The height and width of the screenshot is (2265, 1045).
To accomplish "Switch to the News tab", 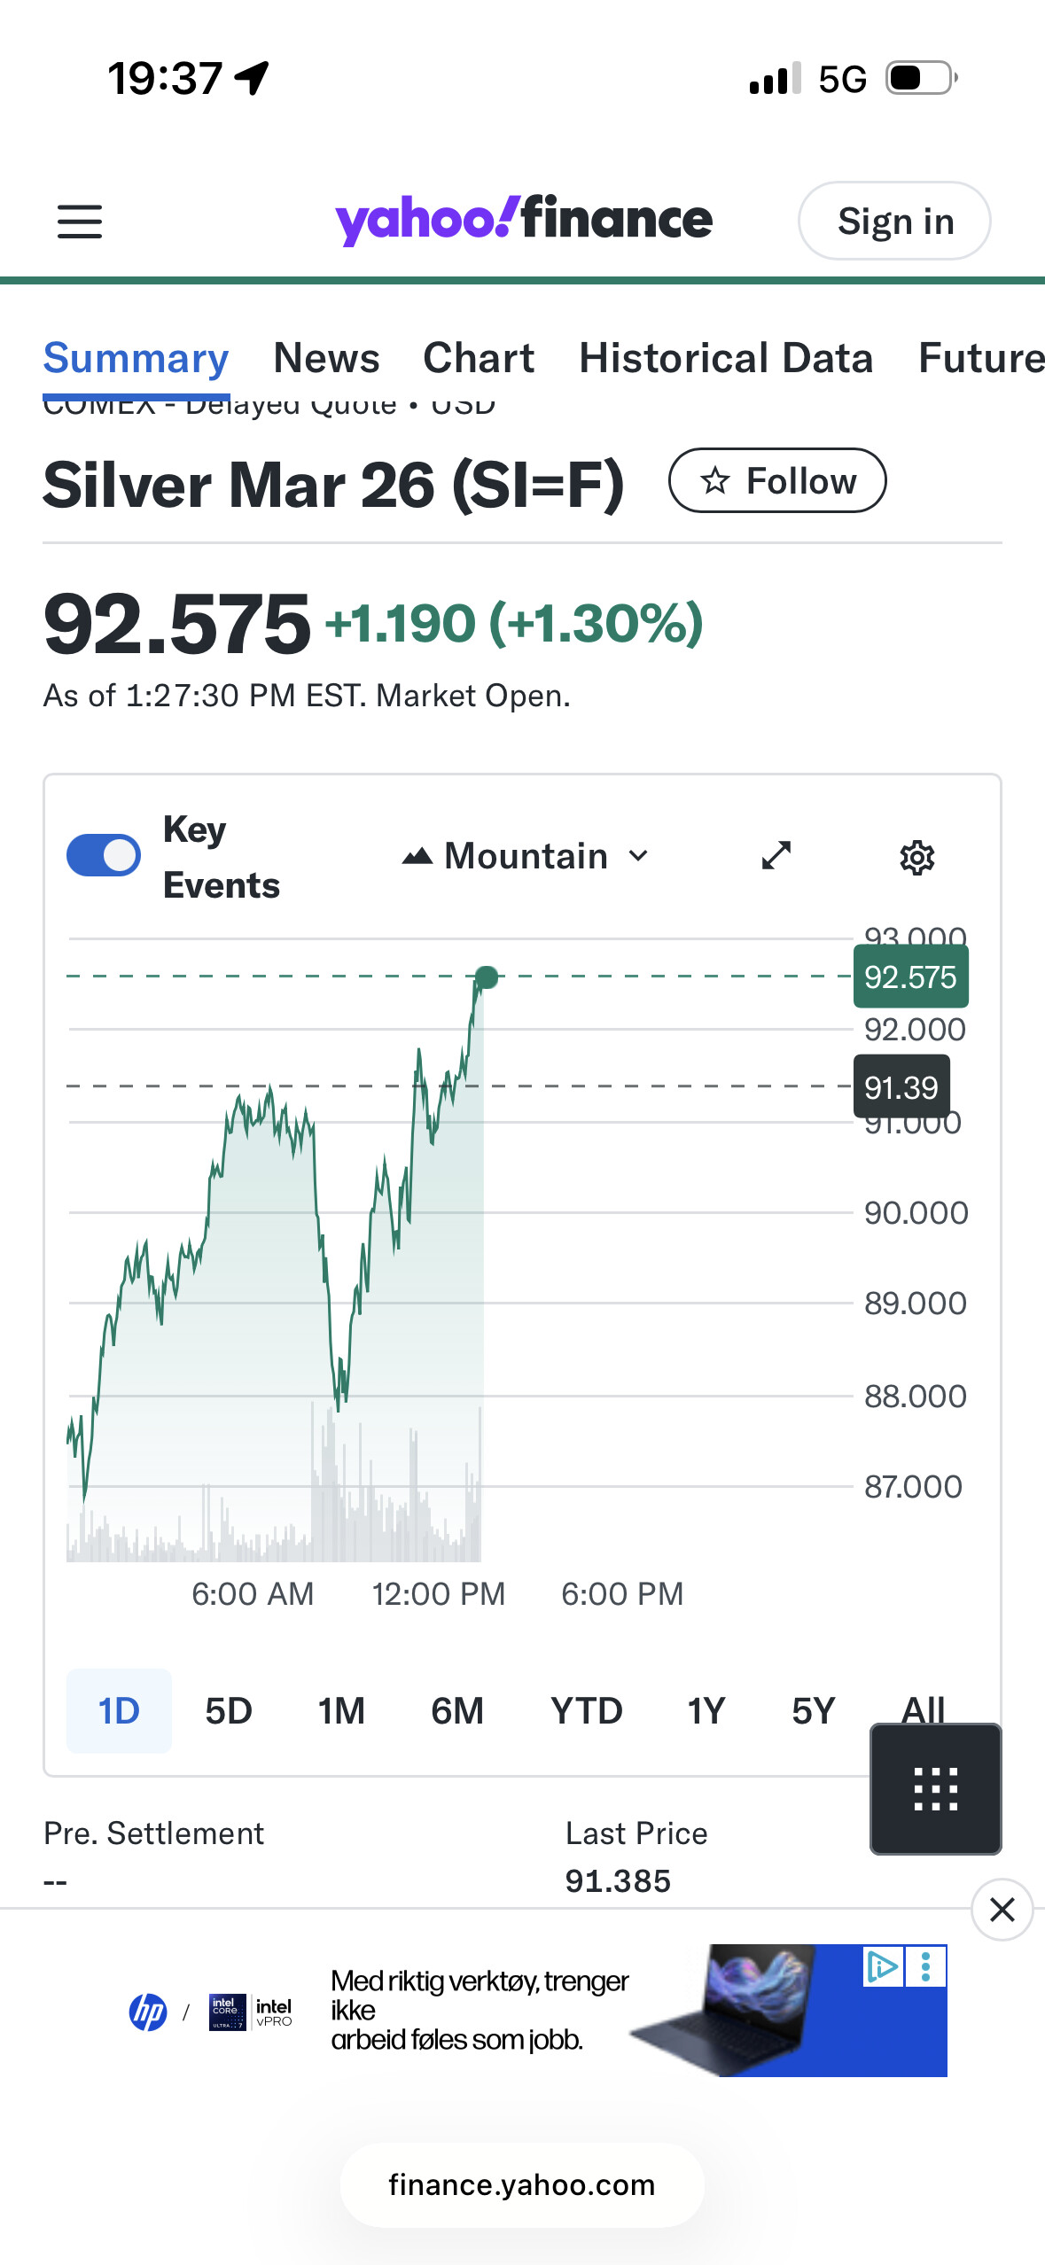I will pos(326,358).
